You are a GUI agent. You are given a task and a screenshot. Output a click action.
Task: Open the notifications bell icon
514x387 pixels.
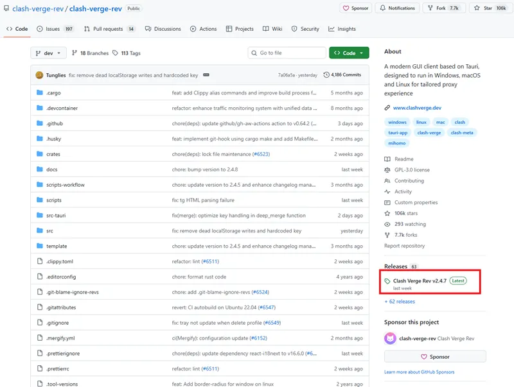pyautogui.click(x=382, y=8)
